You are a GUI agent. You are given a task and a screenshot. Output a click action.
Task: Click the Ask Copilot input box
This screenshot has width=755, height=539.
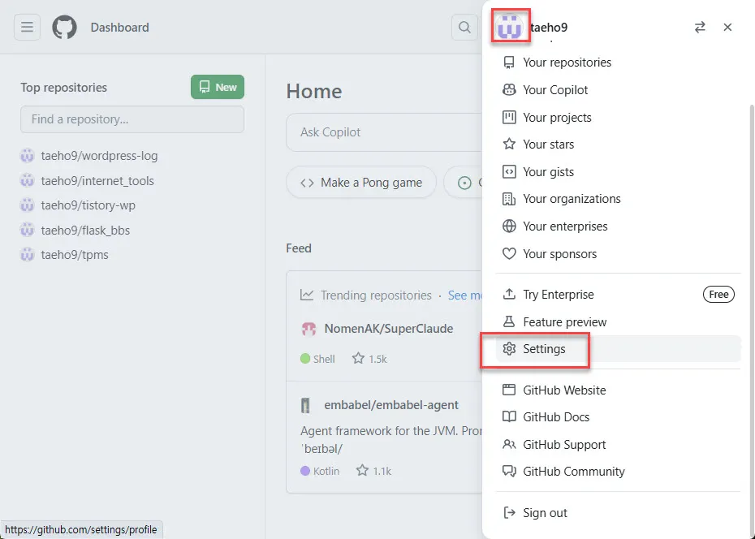pyautogui.click(x=382, y=132)
